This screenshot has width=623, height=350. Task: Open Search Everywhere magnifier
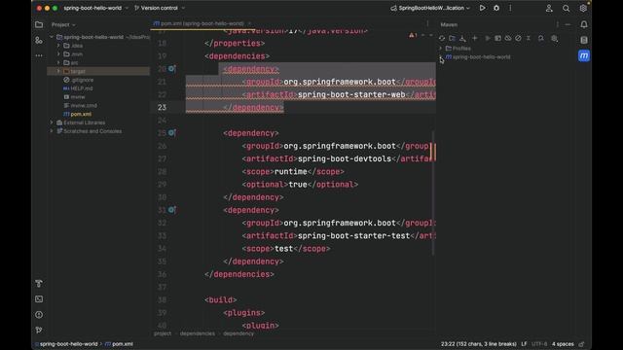[x=567, y=9]
